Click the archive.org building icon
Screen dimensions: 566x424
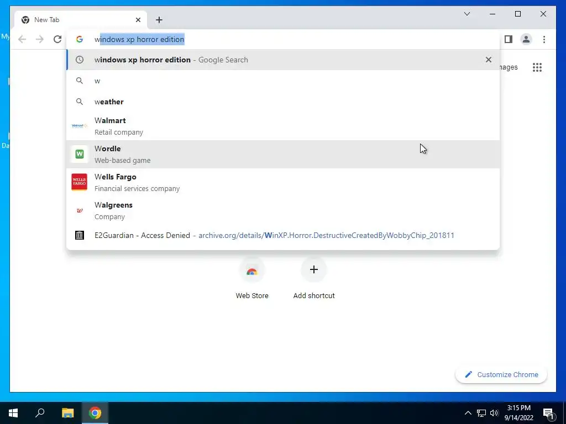(x=80, y=235)
